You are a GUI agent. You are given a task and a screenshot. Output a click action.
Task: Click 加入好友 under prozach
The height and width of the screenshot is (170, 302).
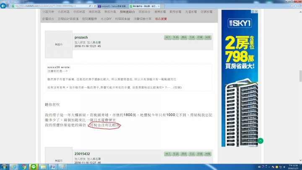point(80,42)
